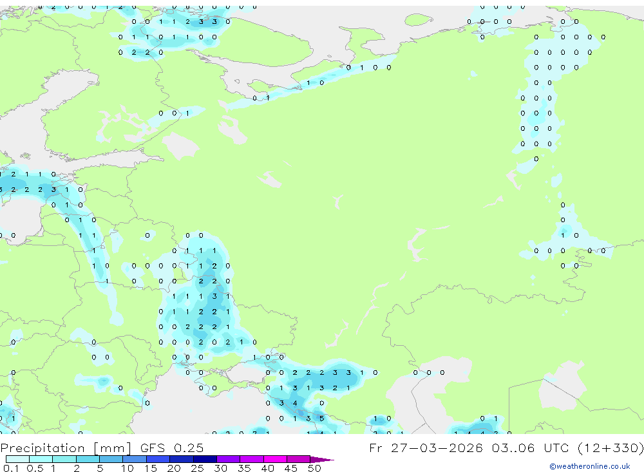Click the '20' legend scale label
The width and height of the screenshot is (644, 472).
pos(174,468)
